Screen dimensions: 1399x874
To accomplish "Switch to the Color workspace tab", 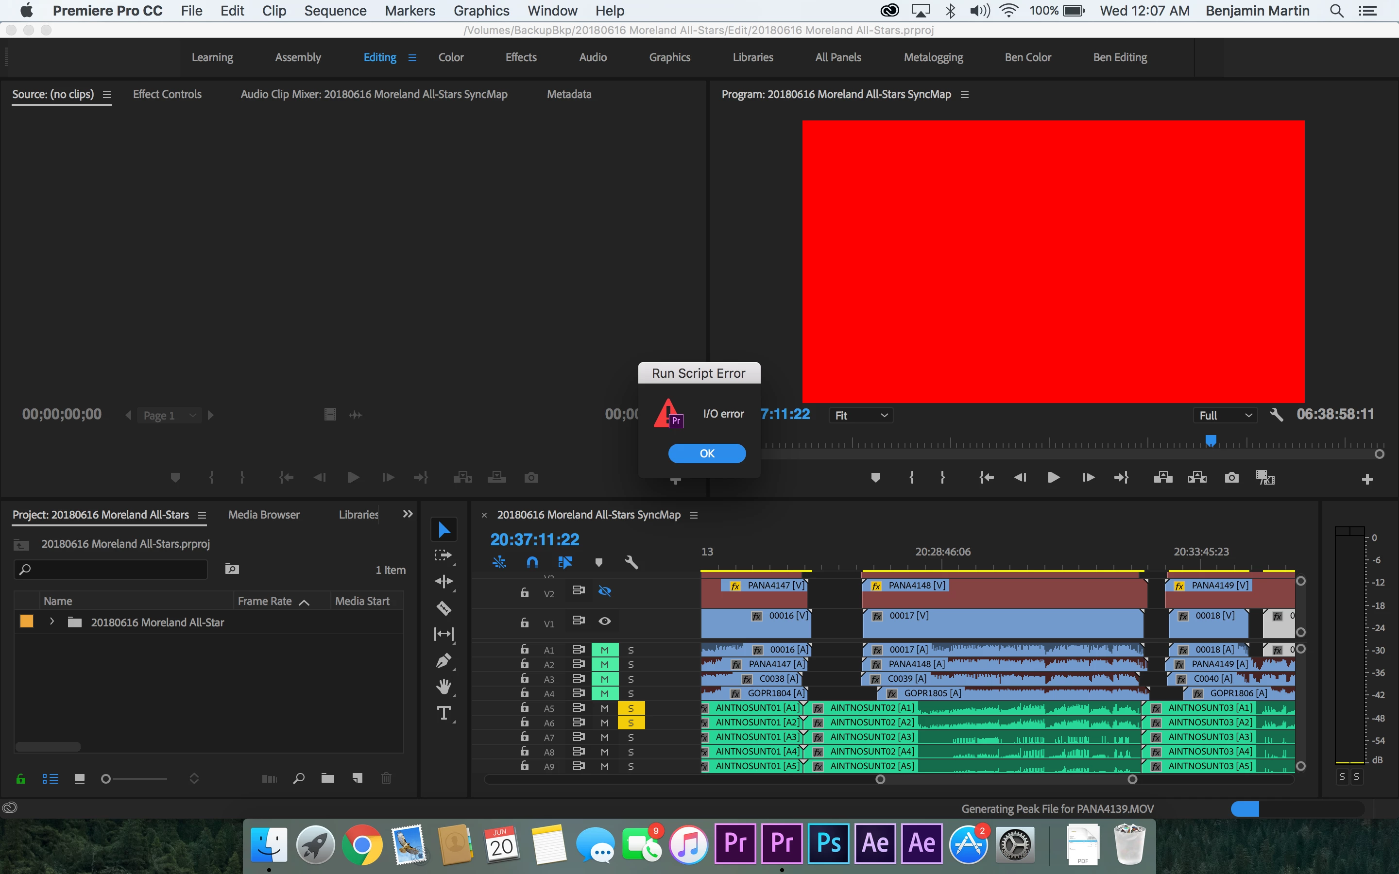I will click(451, 57).
